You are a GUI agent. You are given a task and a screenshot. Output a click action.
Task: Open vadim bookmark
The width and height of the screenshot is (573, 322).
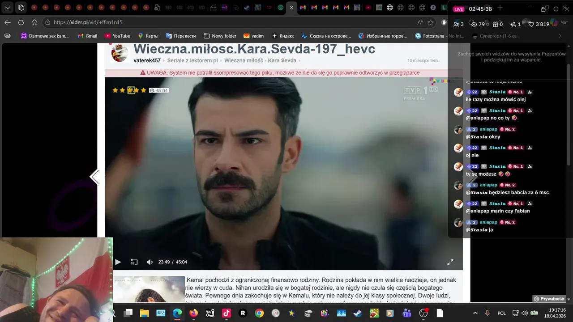[253, 36]
